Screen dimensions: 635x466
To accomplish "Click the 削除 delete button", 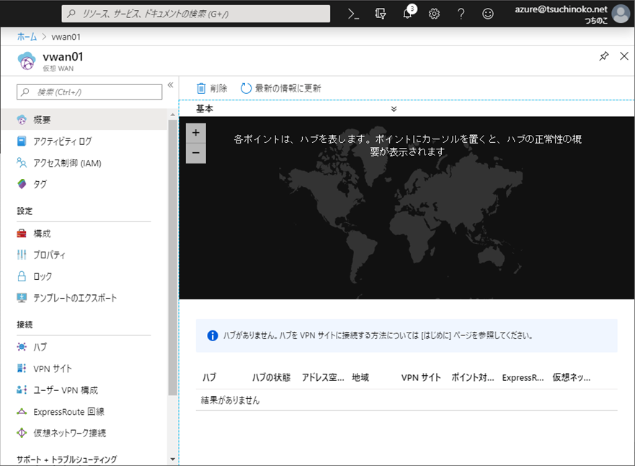I will [212, 88].
